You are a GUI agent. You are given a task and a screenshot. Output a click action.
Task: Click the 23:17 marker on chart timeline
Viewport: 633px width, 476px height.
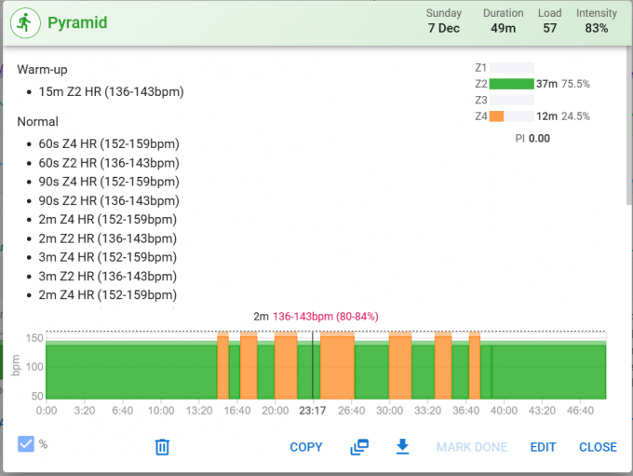point(312,410)
